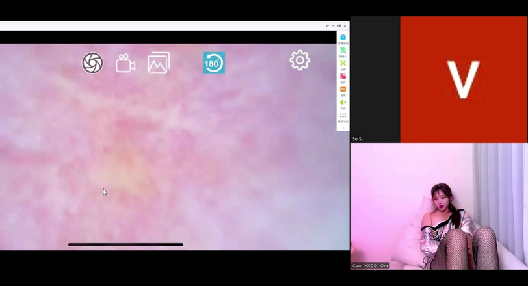Image resolution: width=528 pixels, height=286 pixels.
Task: Click the pink recording icon in sidebar
Action: (343, 77)
